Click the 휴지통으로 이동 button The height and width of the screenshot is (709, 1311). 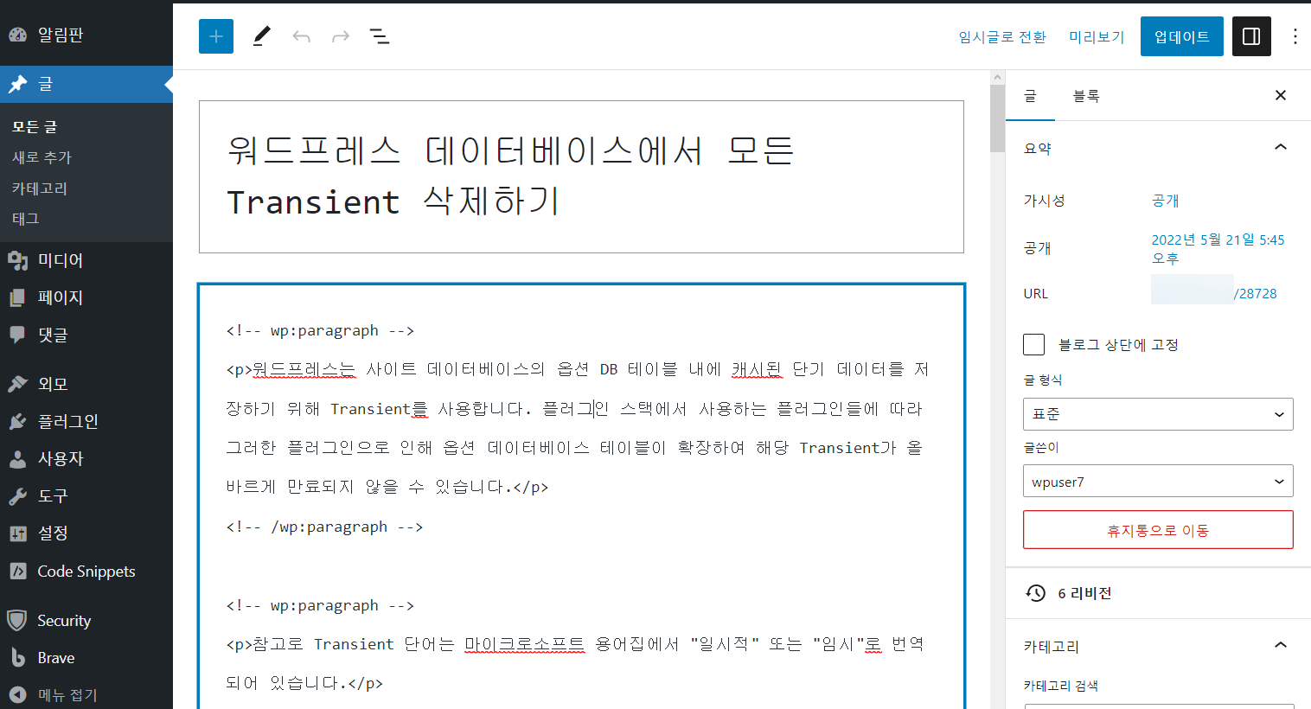pos(1158,529)
